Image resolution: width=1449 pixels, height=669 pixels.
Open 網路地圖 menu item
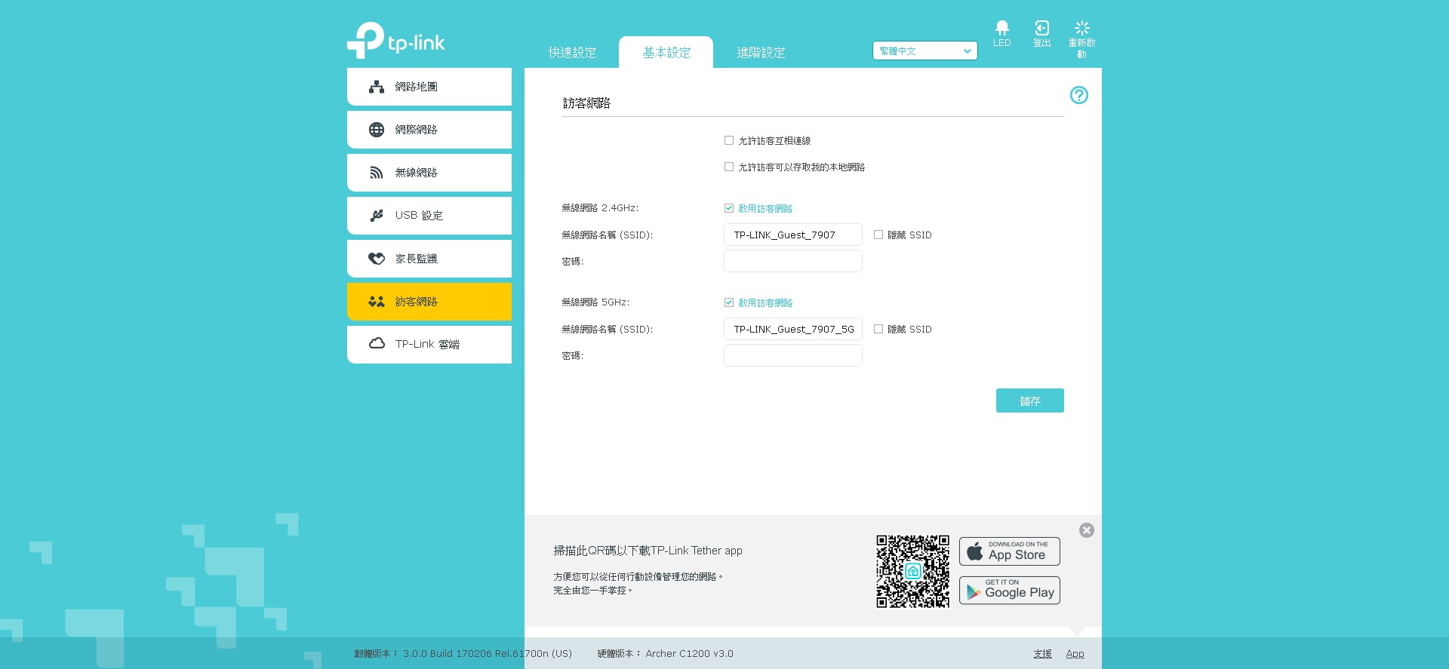429,87
